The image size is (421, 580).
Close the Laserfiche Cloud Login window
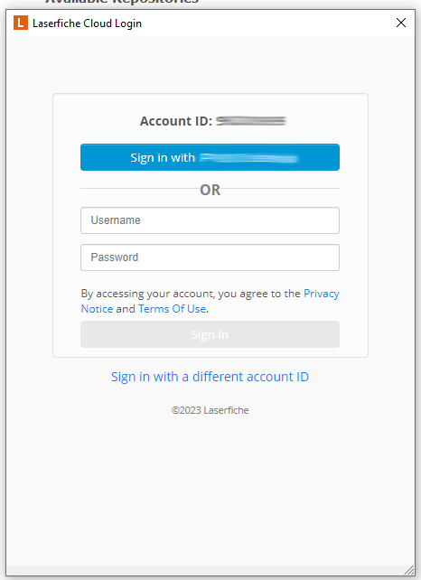click(401, 23)
